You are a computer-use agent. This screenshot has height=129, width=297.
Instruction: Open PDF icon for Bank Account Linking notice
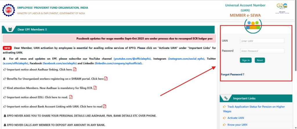[104, 106]
